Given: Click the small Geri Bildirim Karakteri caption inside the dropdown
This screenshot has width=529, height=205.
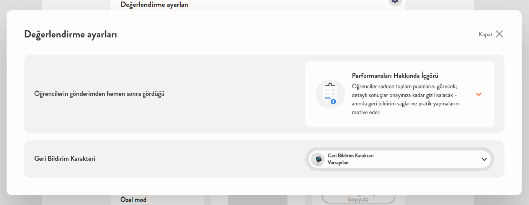Looking at the screenshot, I should coord(351,156).
